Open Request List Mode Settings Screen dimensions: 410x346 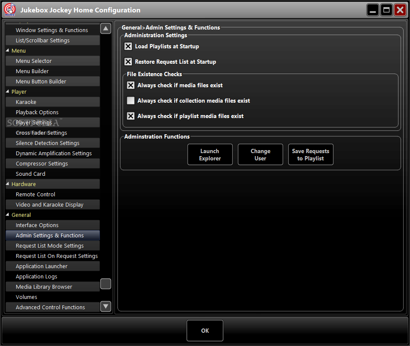click(53, 245)
